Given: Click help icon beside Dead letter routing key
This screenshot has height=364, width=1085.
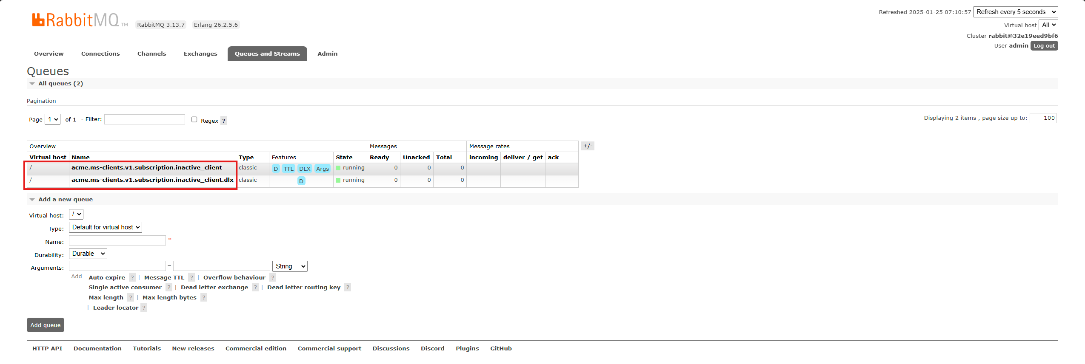Looking at the screenshot, I should click(348, 288).
